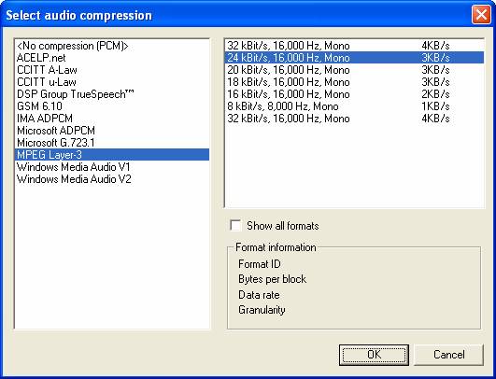Pick the 20 kBit/s 16,000 Hz Mono format
The width and height of the screenshot is (496, 379).
point(354,70)
